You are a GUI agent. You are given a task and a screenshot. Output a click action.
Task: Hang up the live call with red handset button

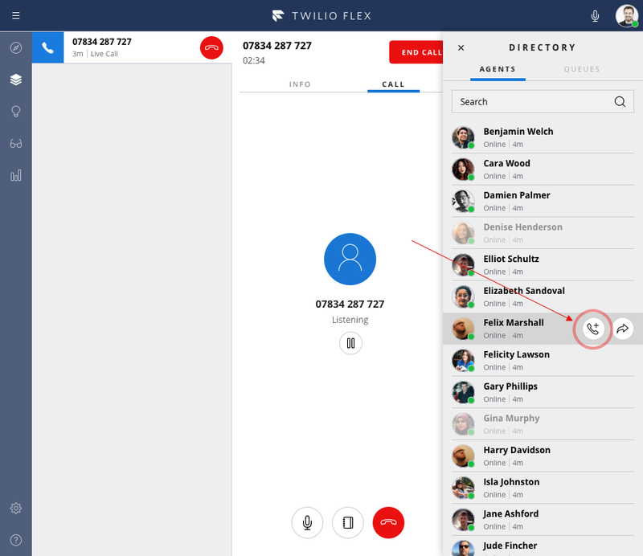[x=388, y=522]
